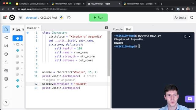
Task: Switch to the Shell tab
Action: (128, 29)
